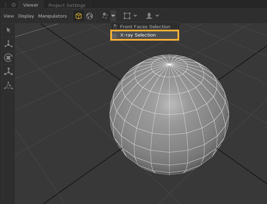This screenshot has width=267, height=204.
Task: Click the person silhouette camera icon
Action: tap(149, 16)
